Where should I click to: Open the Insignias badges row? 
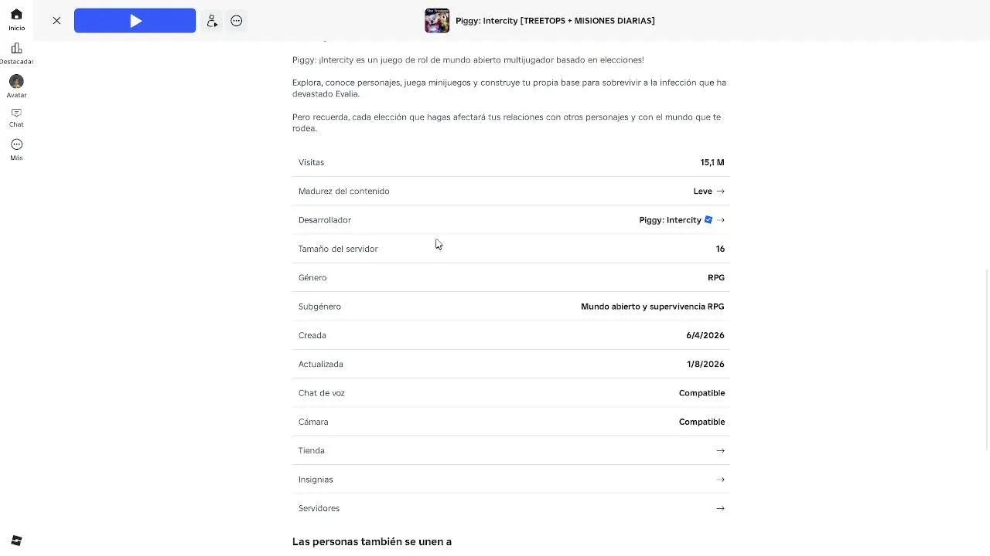[511, 480]
